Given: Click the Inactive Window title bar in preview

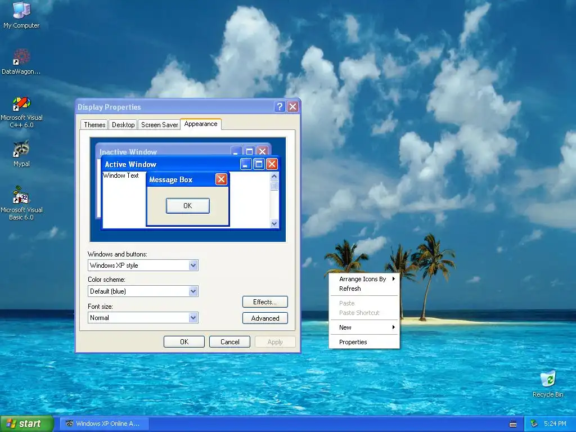Looking at the screenshot, I should [183, 150].
